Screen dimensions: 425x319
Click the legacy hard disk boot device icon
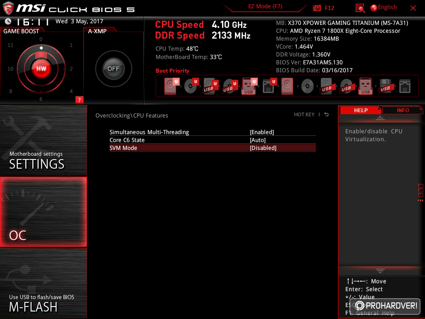coord(287,86)
